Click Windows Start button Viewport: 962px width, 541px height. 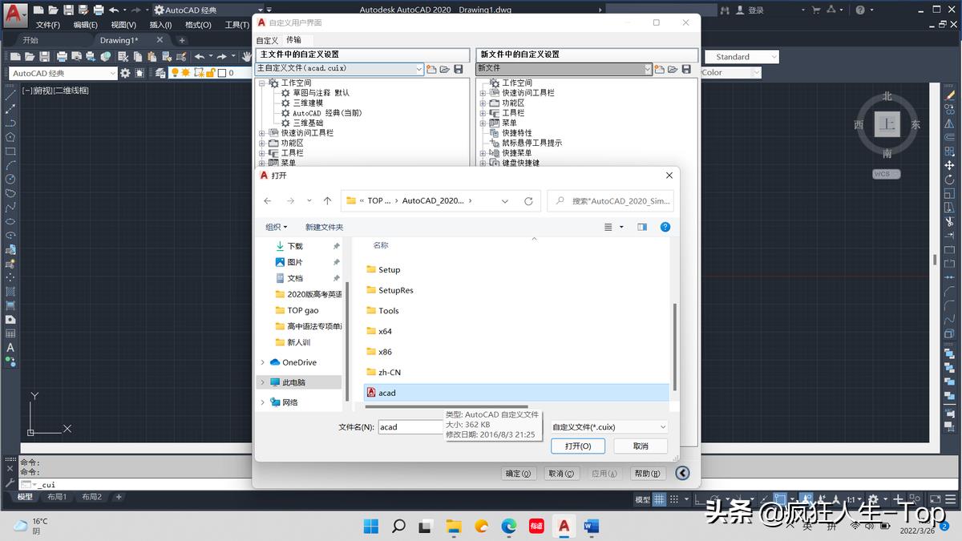pyautogui.click(x=371, y=527)
